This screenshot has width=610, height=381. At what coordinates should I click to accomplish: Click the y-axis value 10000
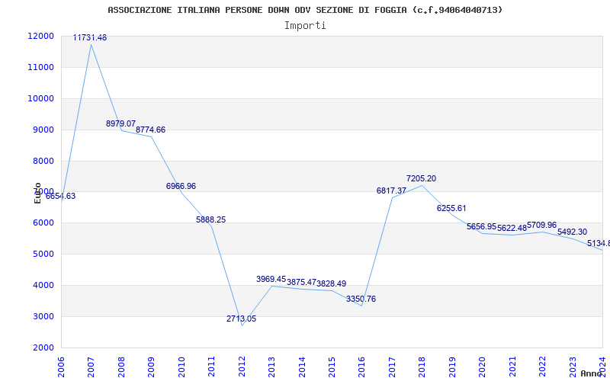(40, 98)
